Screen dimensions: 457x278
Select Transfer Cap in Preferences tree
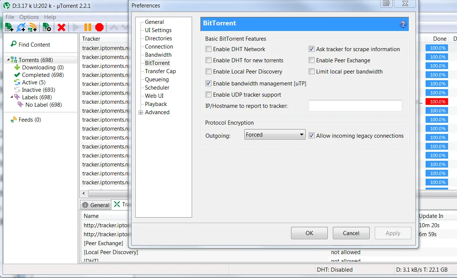point(160,71)
